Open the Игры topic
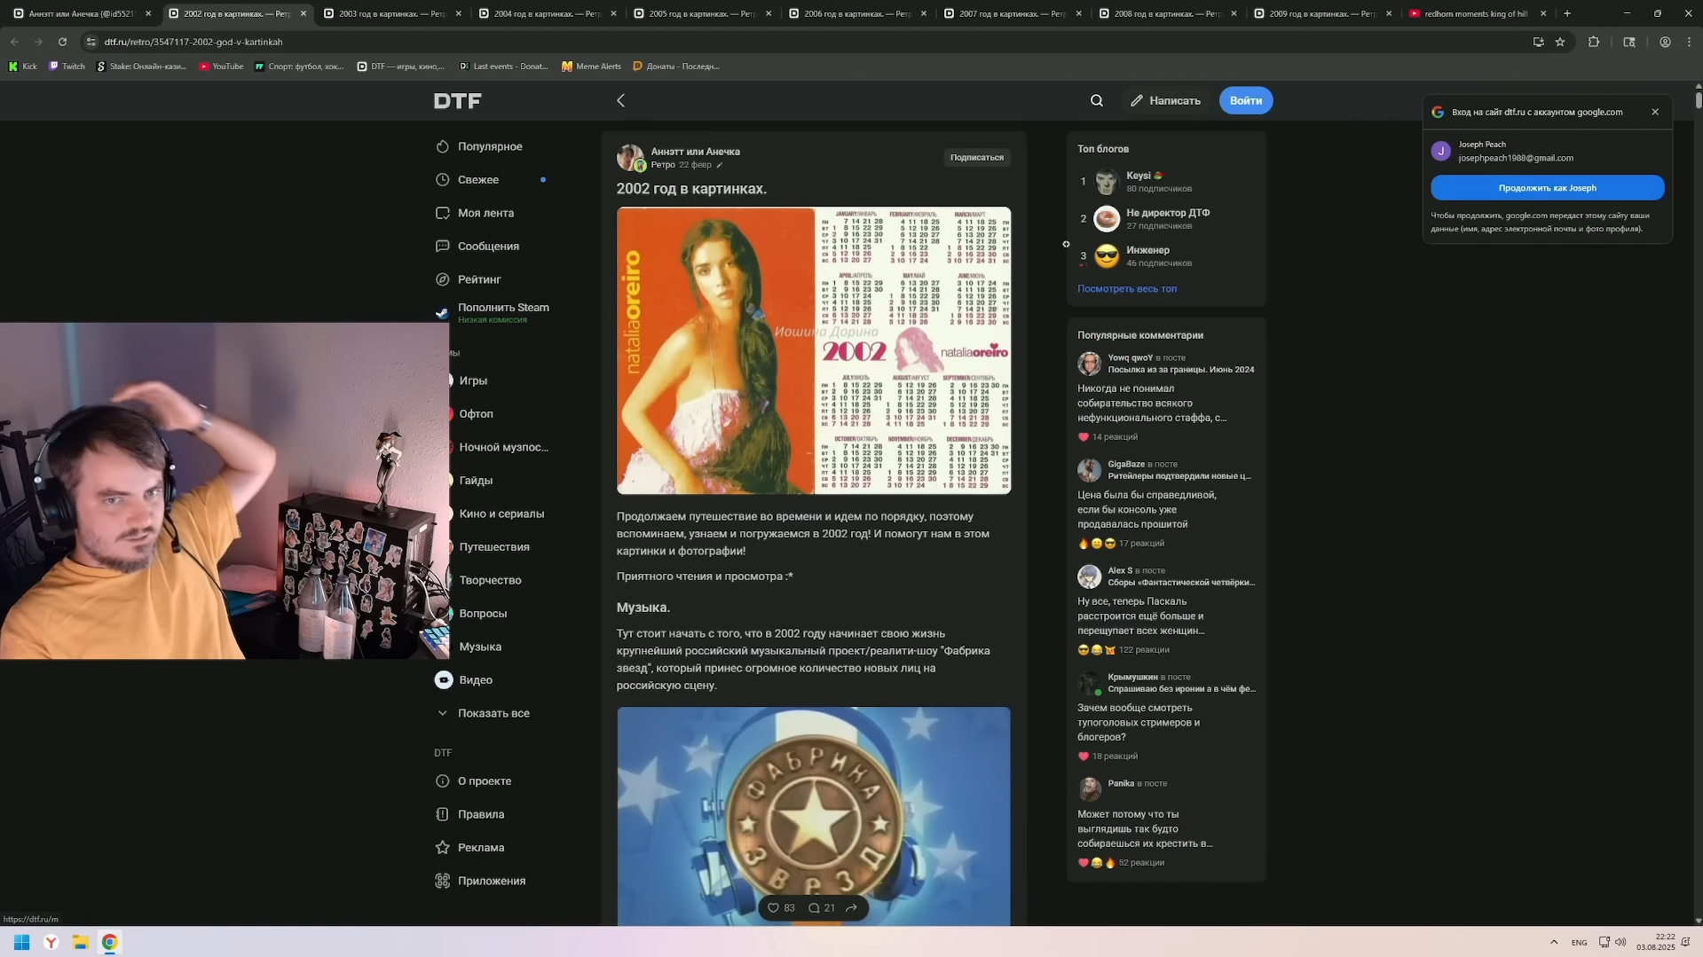Viewport: 1703px width, 957px height. click(x=473, y=380)
